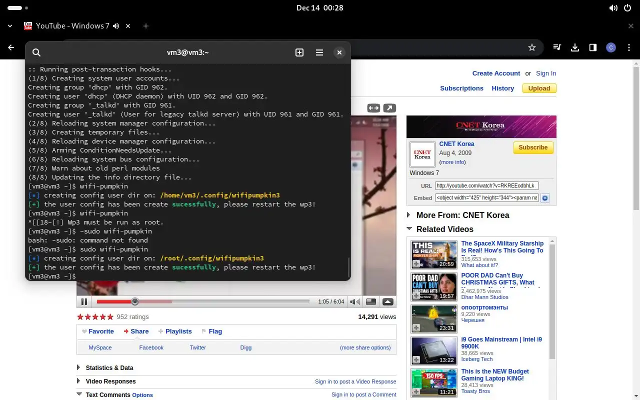
Task: Add POOR DAD video to queue
Action: (416, 296)
